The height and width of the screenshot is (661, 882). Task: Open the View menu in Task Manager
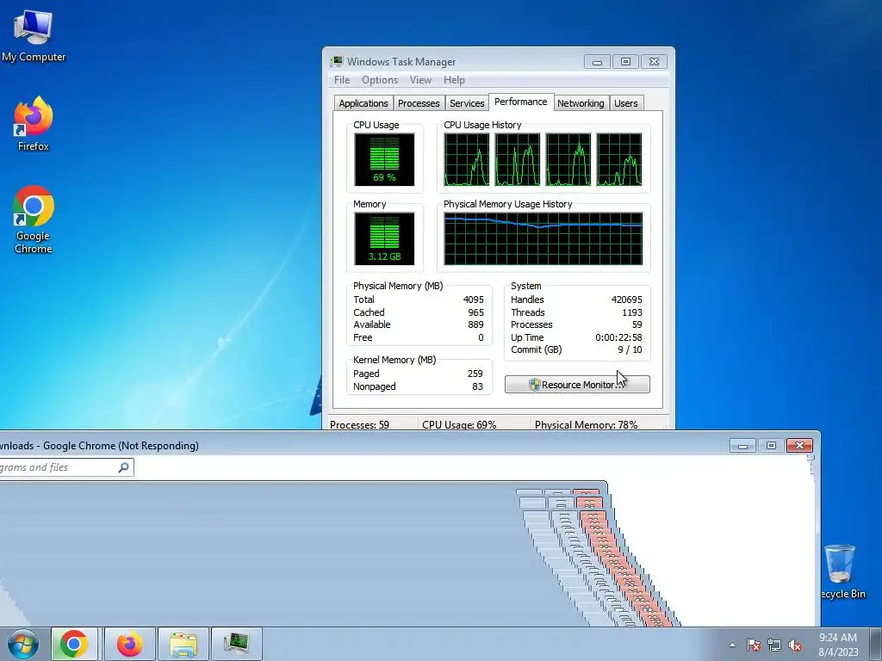tap(420, 80)
